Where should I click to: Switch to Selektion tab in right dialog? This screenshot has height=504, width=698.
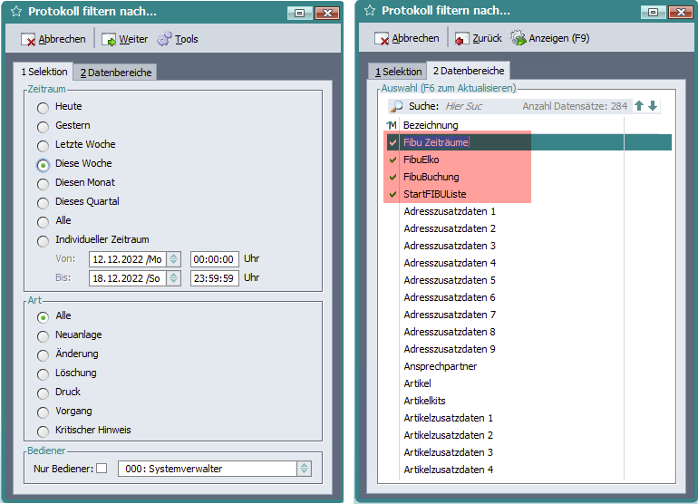click(x=399, y=72)
